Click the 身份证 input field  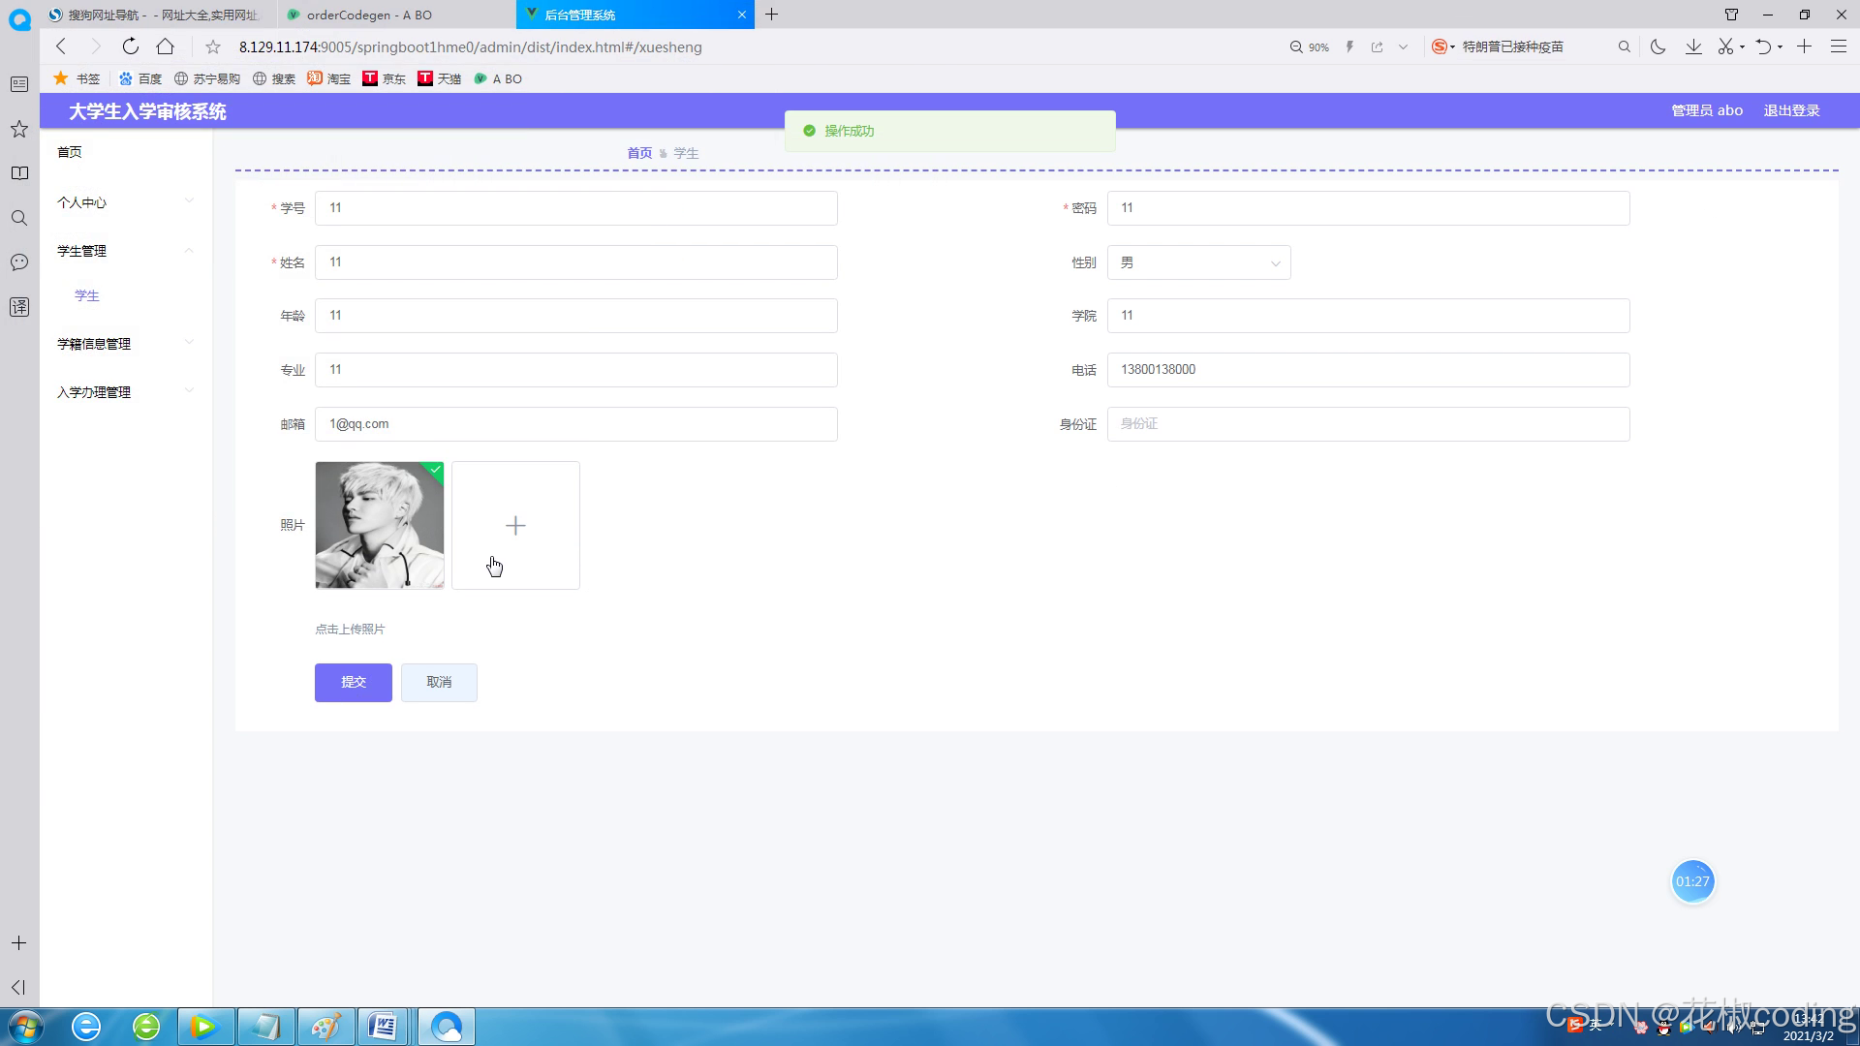(x=1367, y=424)
